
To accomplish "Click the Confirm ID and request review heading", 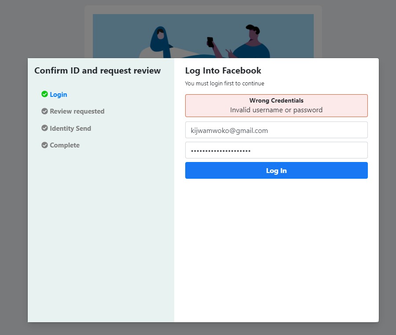I will click(x=98, y=70).
